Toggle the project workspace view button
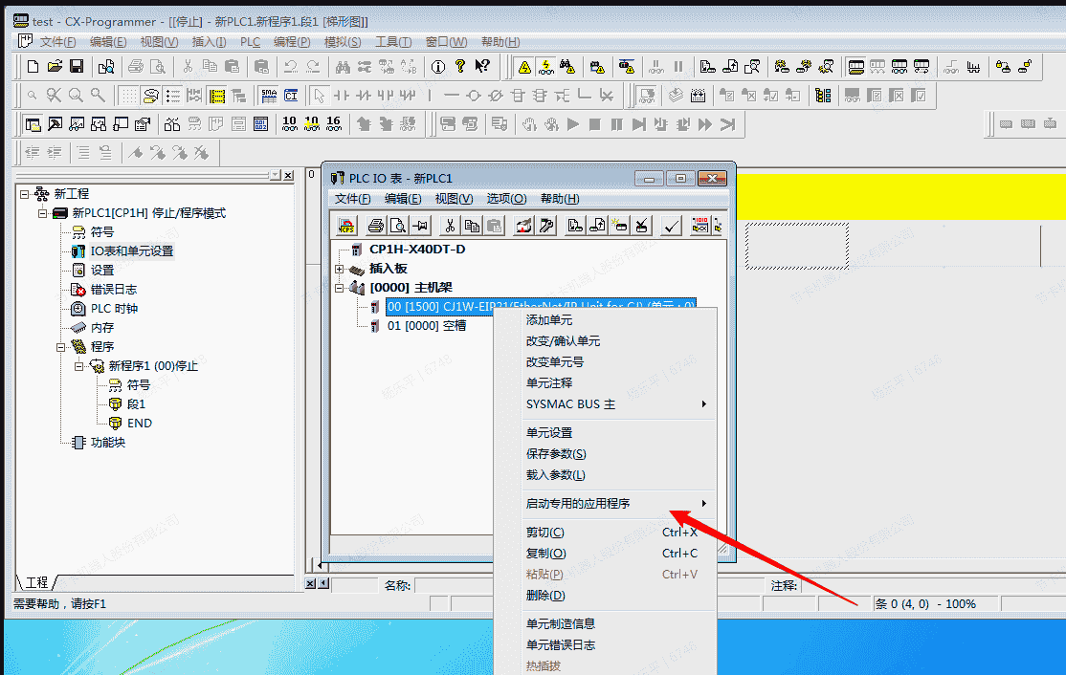Image resolution: width=1066 pixels, height=675 pixels. (33, 124)
